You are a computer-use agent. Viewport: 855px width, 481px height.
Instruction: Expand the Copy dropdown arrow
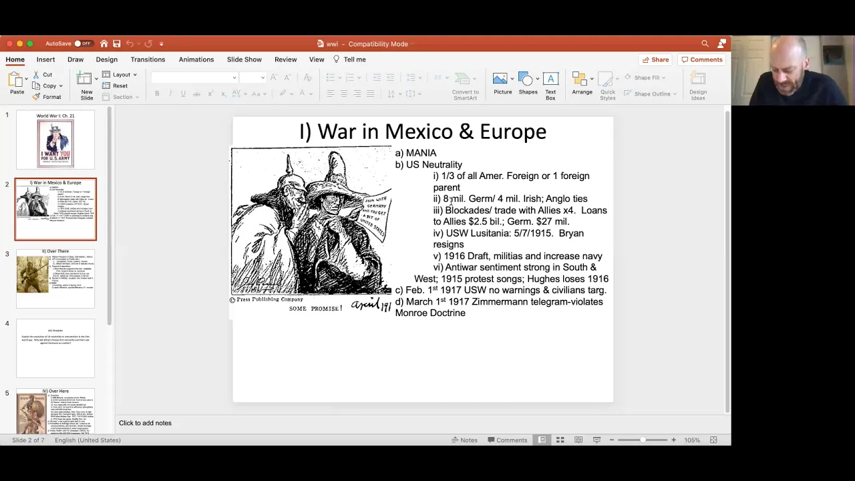(61, 86)
